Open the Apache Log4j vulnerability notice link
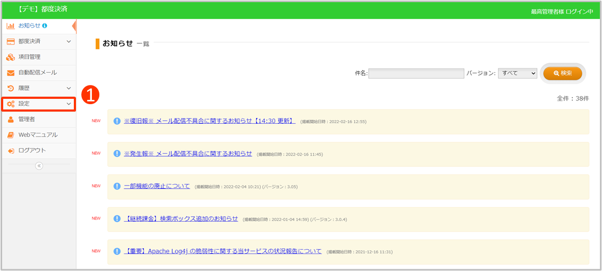This screenshot has height=271, width=602. [223, 251]
